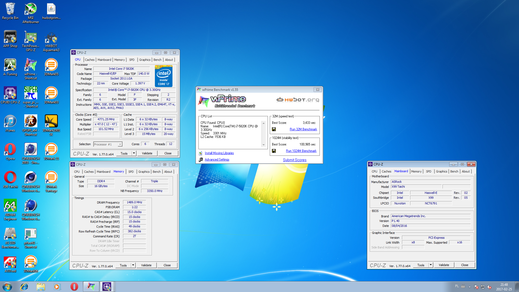
Task: Click CPU List scrollbar down arrow
Action: point(264,145)
